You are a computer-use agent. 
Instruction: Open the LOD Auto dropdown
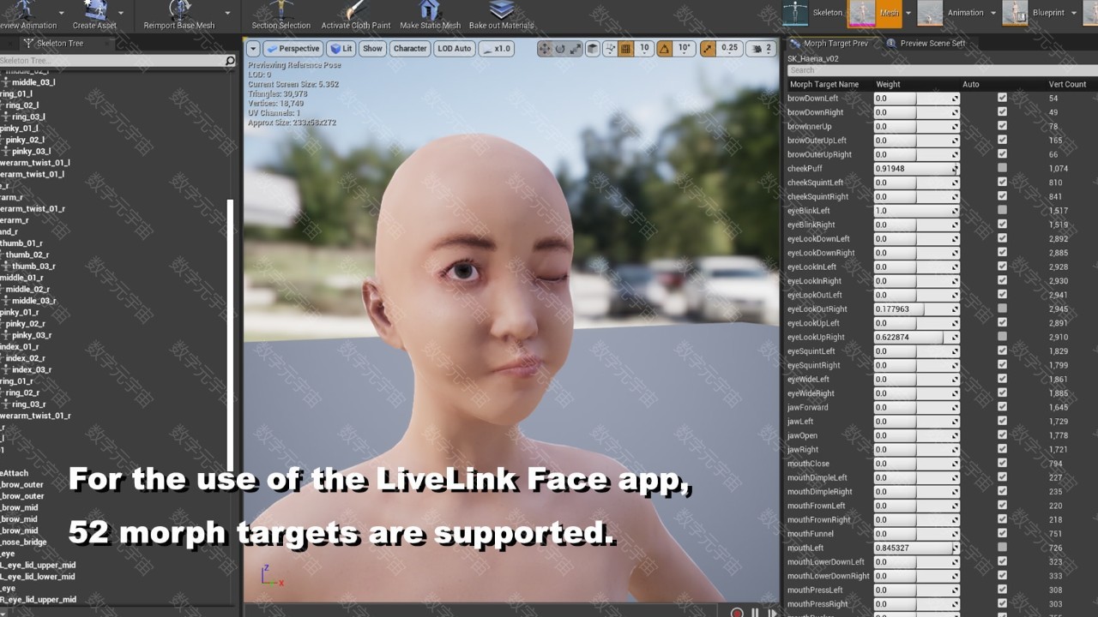[x=455, y=49]
